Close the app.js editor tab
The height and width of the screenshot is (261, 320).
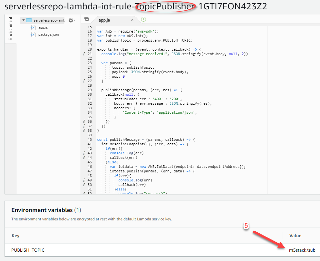[132, 20]
